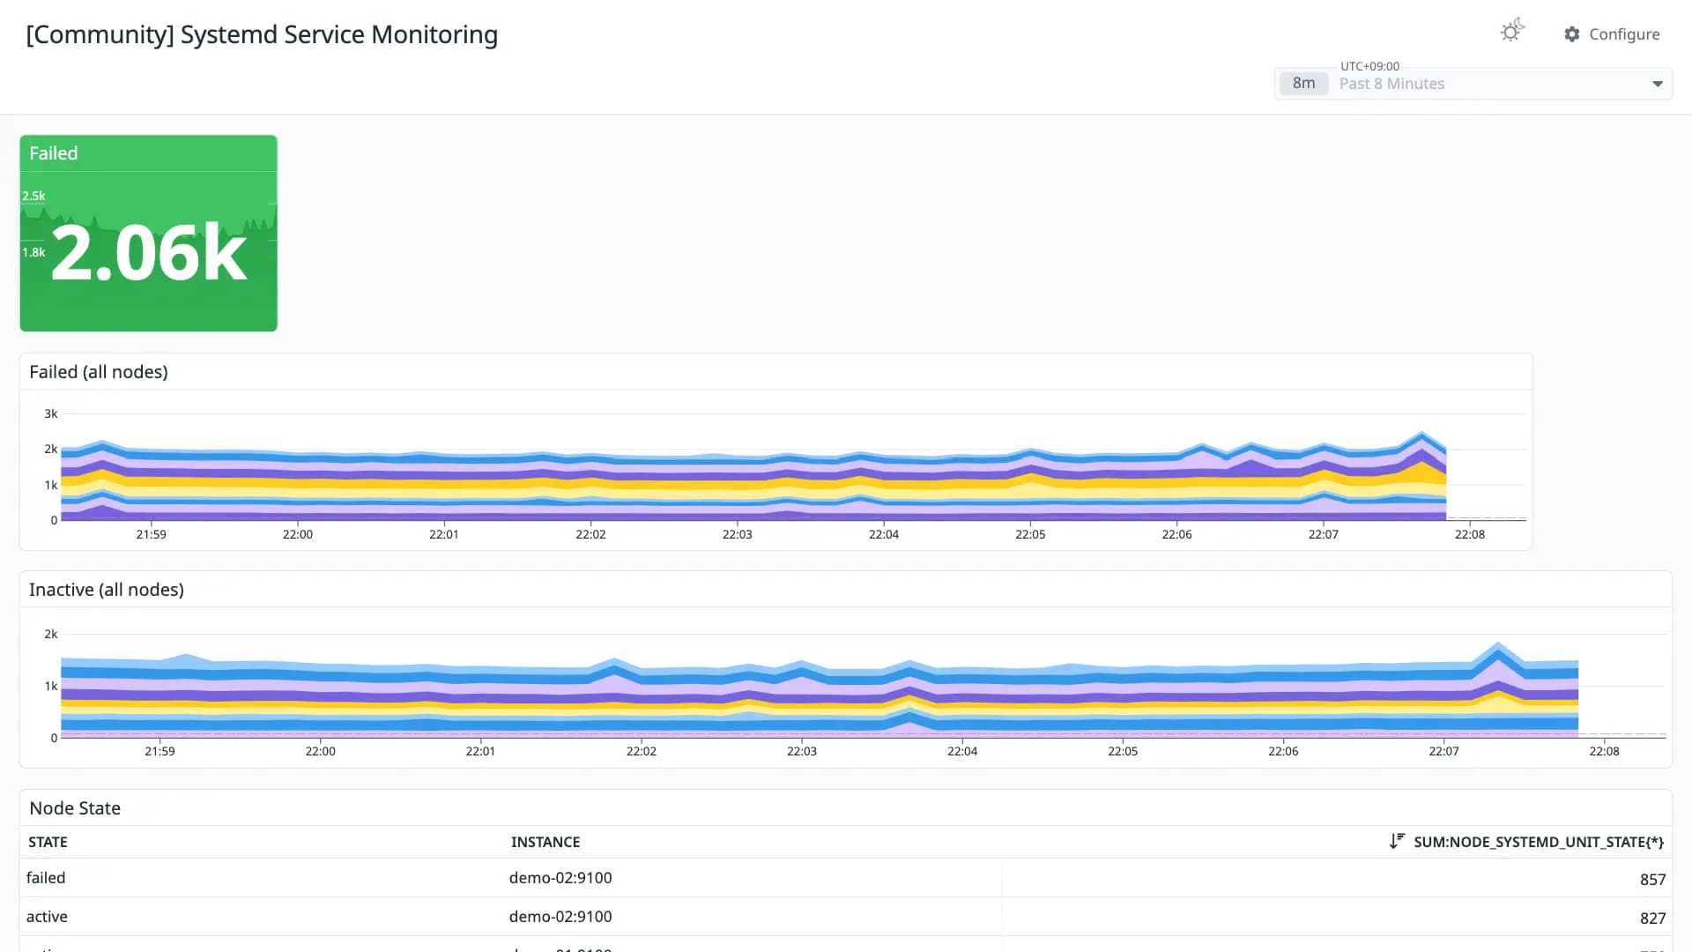Sort by SUM:NODE_SYSTEMD_UNIT_STATE{*} column
This screenshot has height=952, width=1692.
(x=1539, y=842)
